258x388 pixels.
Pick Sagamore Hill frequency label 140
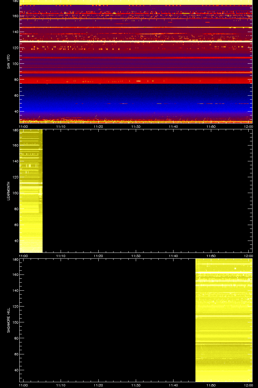click(x=15, y=291)
